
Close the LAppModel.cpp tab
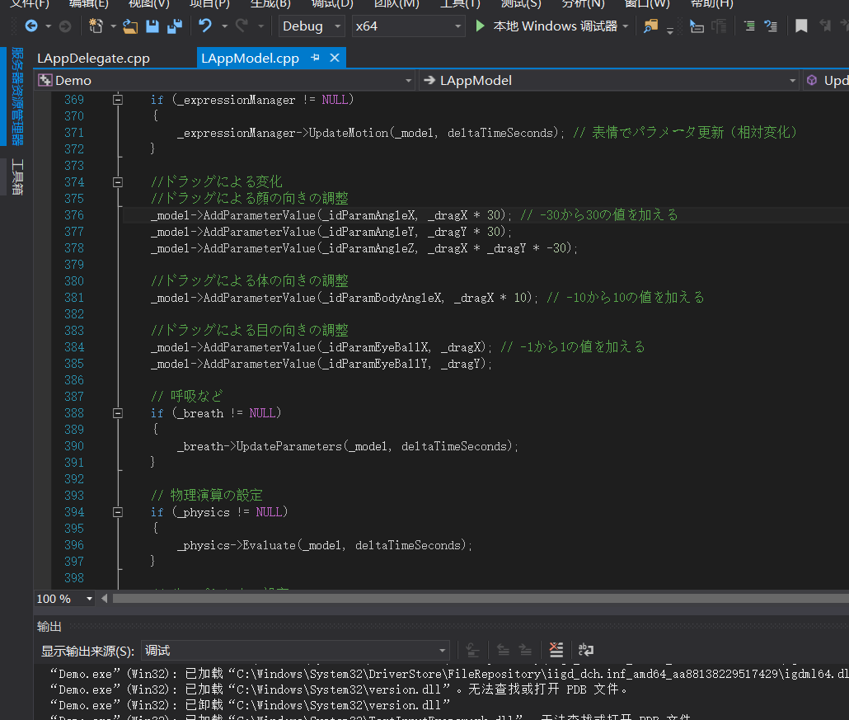click(x=335, y=58)
